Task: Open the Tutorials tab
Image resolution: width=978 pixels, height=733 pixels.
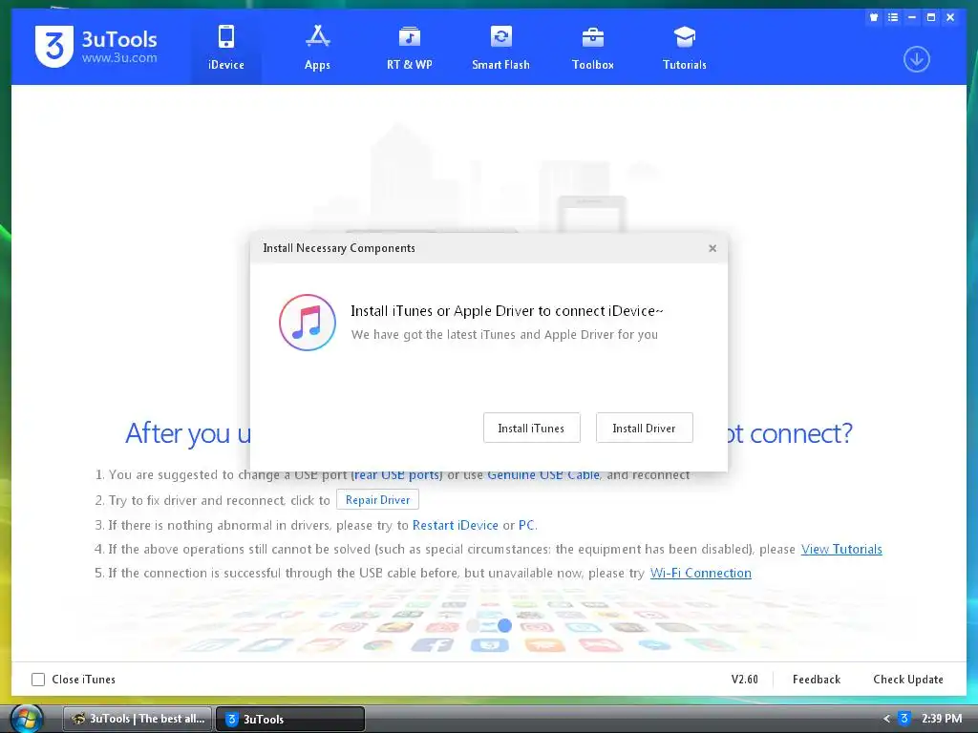Action: [x=684, y=48]
